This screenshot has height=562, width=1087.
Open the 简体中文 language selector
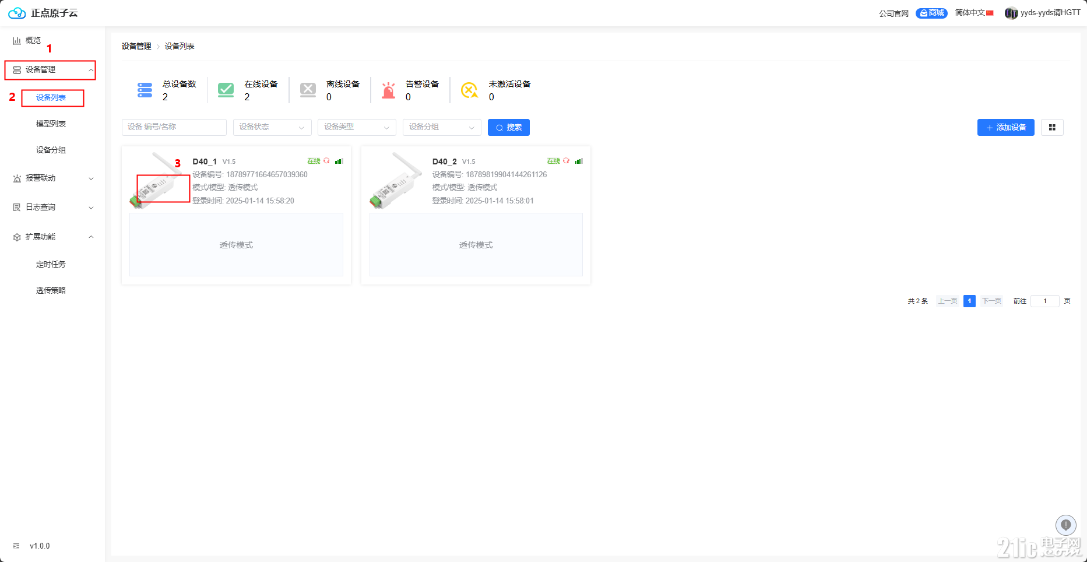[x=975, y=13]
